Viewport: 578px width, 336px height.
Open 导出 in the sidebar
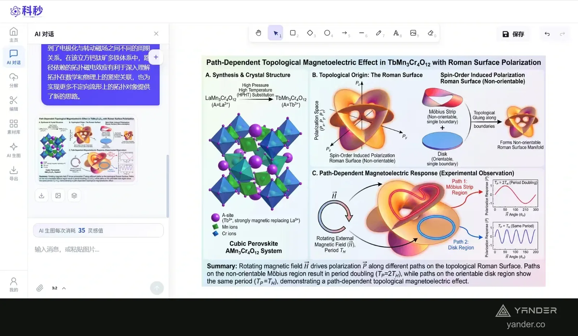click(x=14, y=173)
